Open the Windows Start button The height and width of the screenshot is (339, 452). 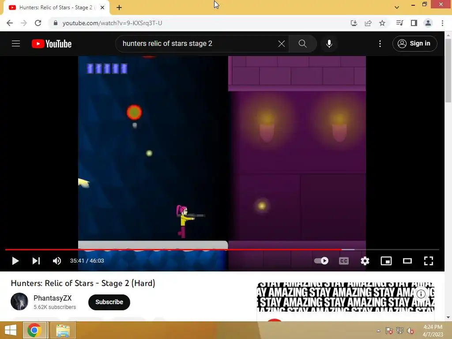coord(11,330)
